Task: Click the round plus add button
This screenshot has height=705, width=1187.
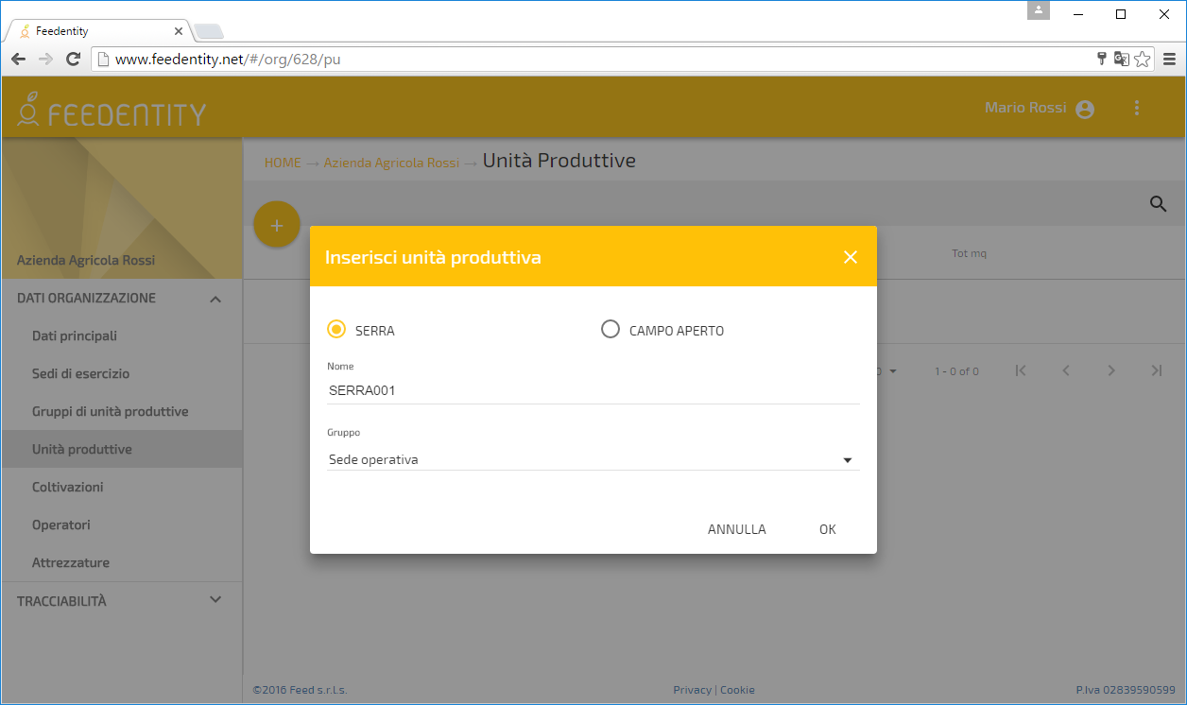Action: pyautogui.click(x=277, y=226)
